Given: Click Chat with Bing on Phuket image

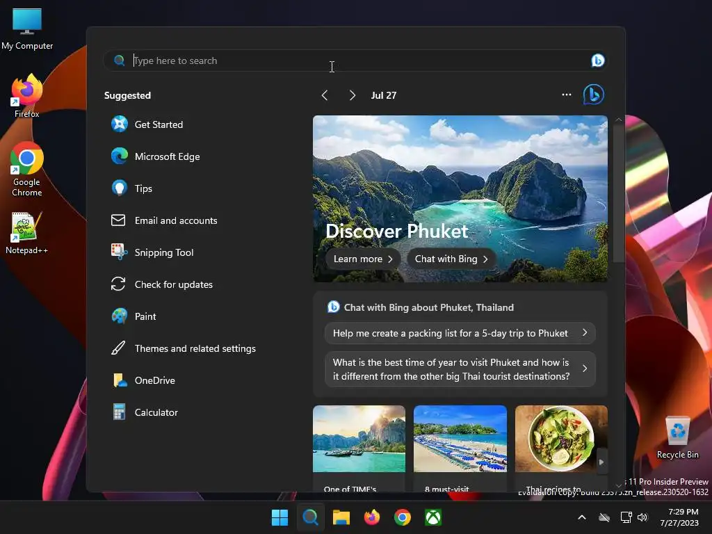Looking at the screenshot, I should 451,259.
